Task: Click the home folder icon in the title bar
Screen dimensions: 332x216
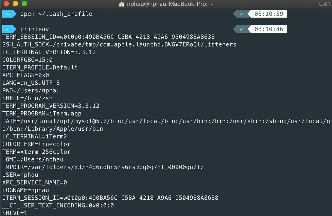Action: click(121, 4)
